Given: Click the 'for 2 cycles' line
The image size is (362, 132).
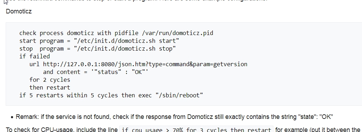Looking at the screenshot, I should (x=50, y=80).
